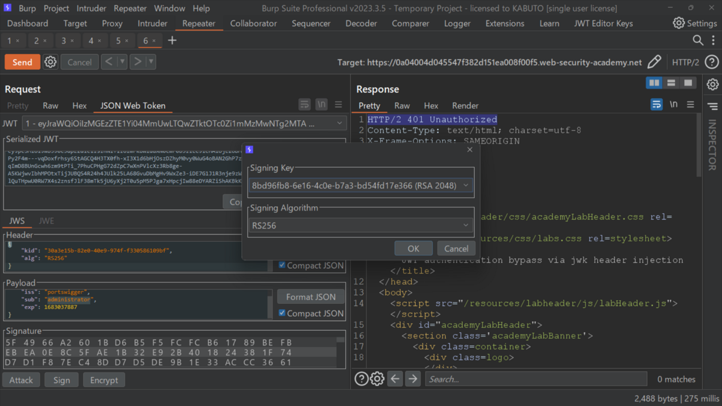Click the HTTP/2 question-mark help icon
This screenshot has width=722, height=406.
tap(712, 61)
